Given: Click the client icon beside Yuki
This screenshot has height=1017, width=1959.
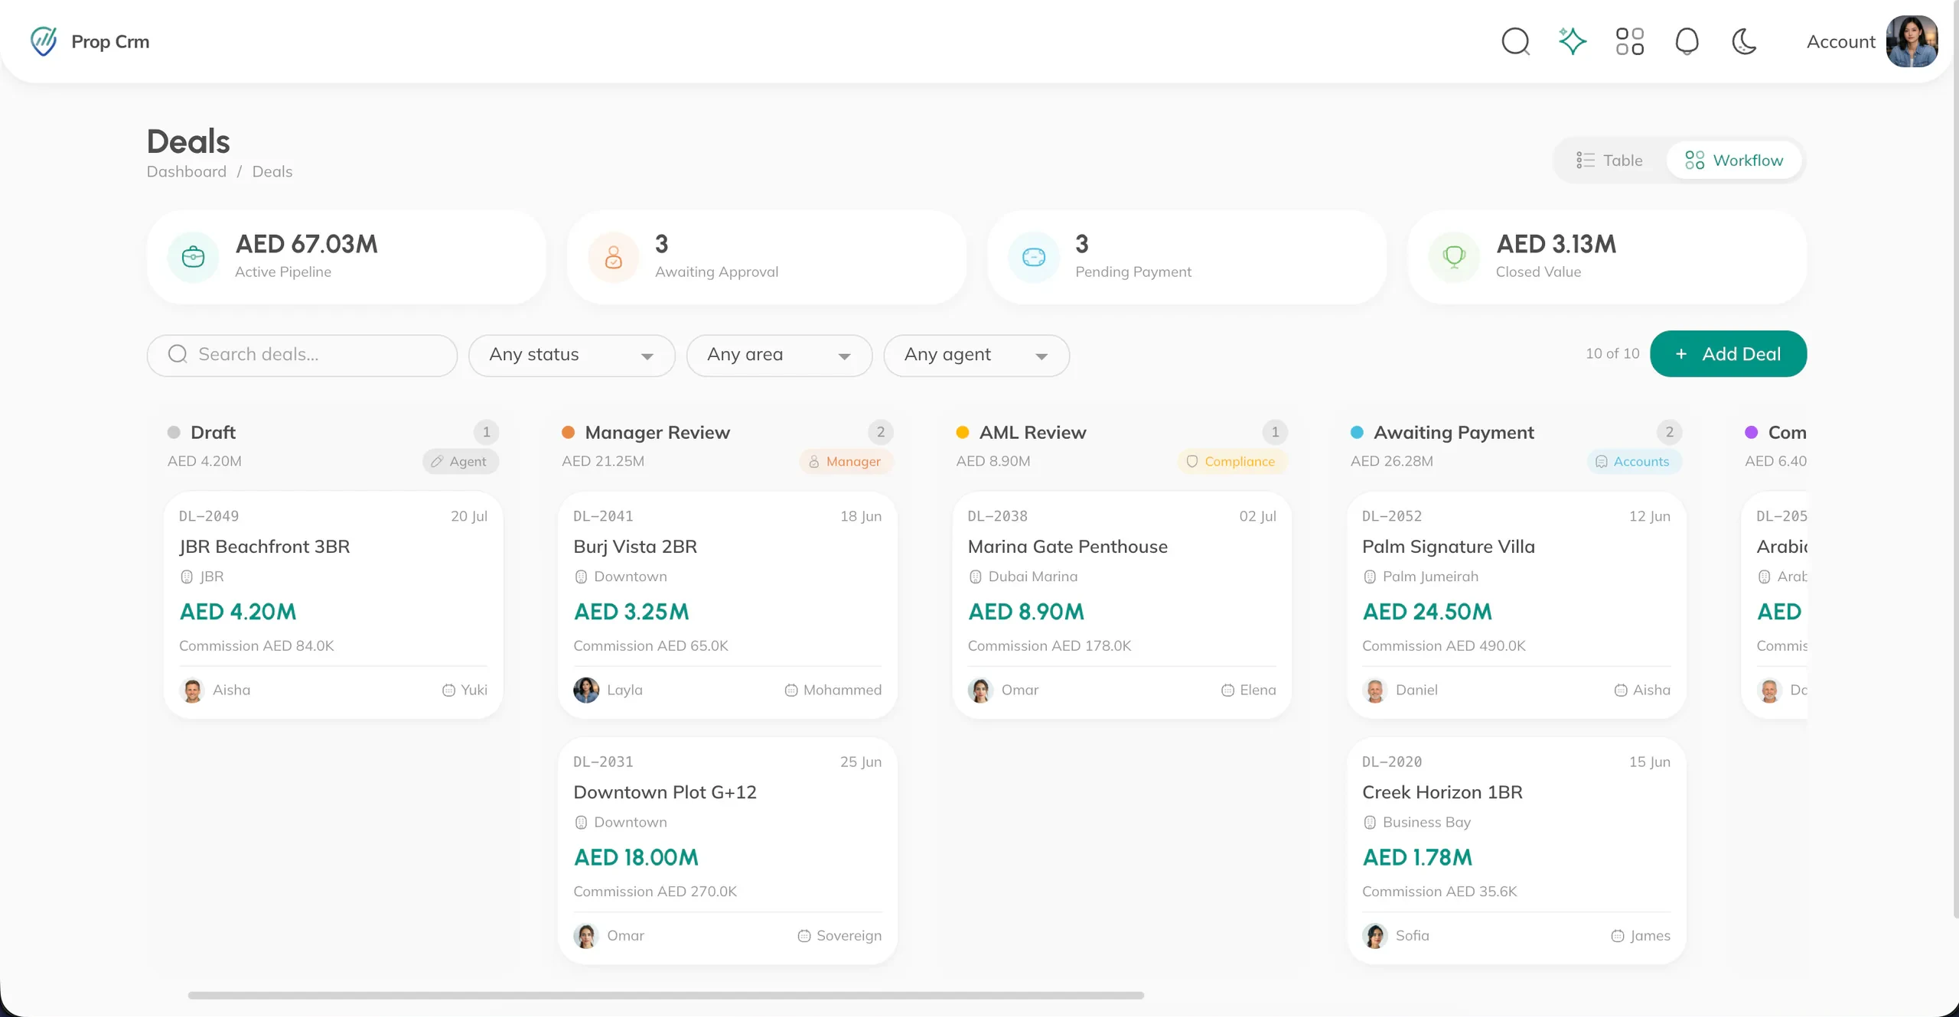Looking at the screenshot, I should (448, 690).
